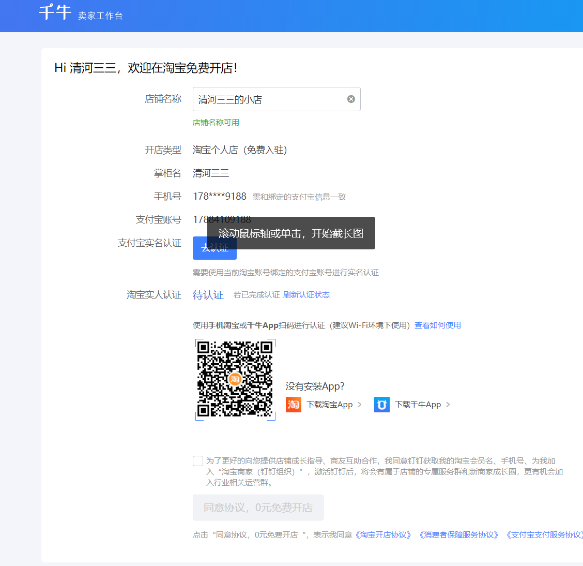This screenshot has width=583, height=566.
Task: Click the Taobao app orange icon
Action: coord(294,405)
